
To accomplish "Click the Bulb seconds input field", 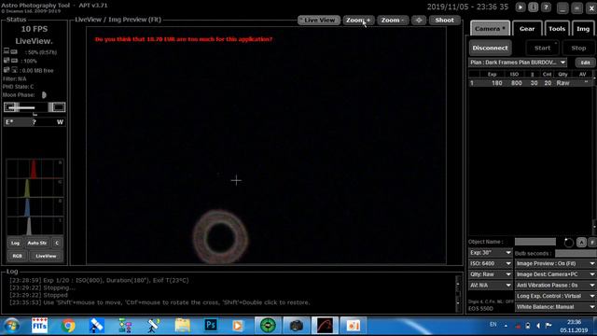I will click(x=576, y=253).
